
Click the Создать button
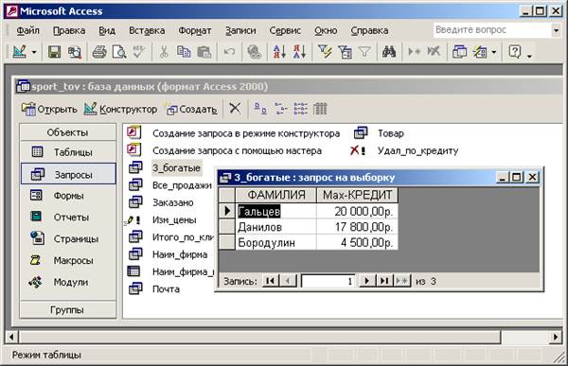(x=191, y=109)
